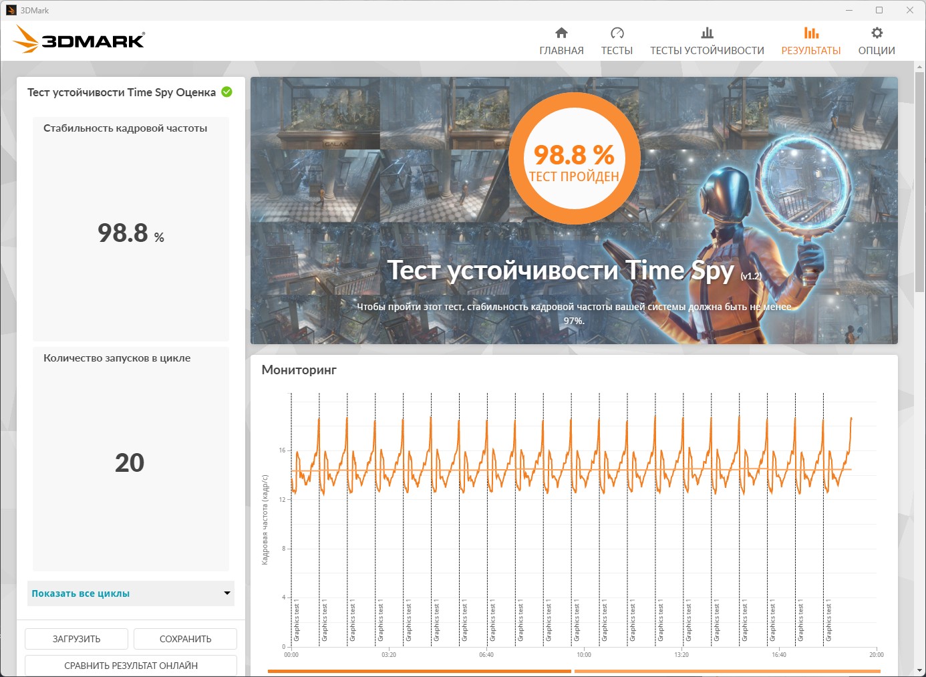The width and height of the screenshot is (926, 677).
Task: Click the Кадровая частота (кадр/с) axis label
Action: tap(265, 520)
